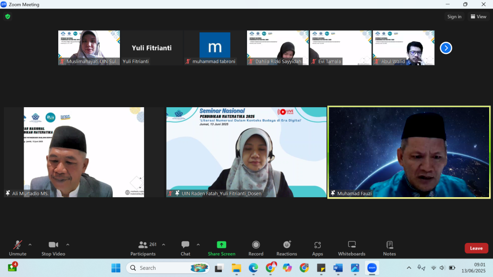The height and width of the screenshot is (277, 493).
Task: Start recording with the Record icon
Action: [256, 248]
